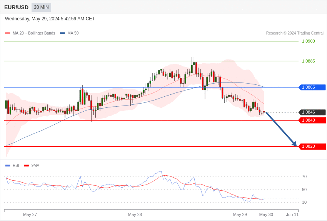Toggle the MA 20 + Bollinger Bands legend label

34,33
